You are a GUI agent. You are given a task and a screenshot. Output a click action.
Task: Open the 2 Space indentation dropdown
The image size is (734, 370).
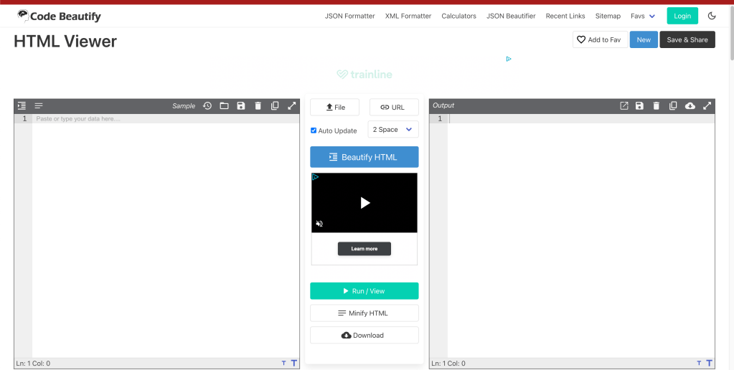(x=393, y=130)
